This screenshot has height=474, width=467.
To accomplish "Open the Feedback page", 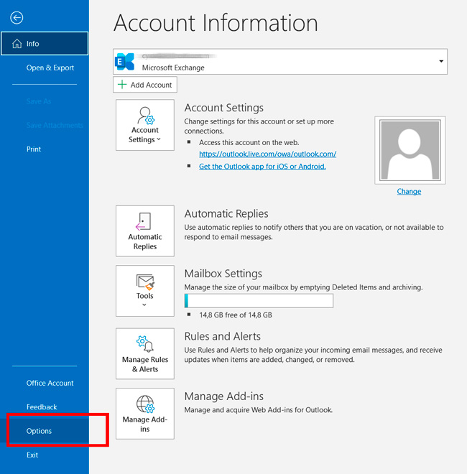I will [x=42, y=407].
